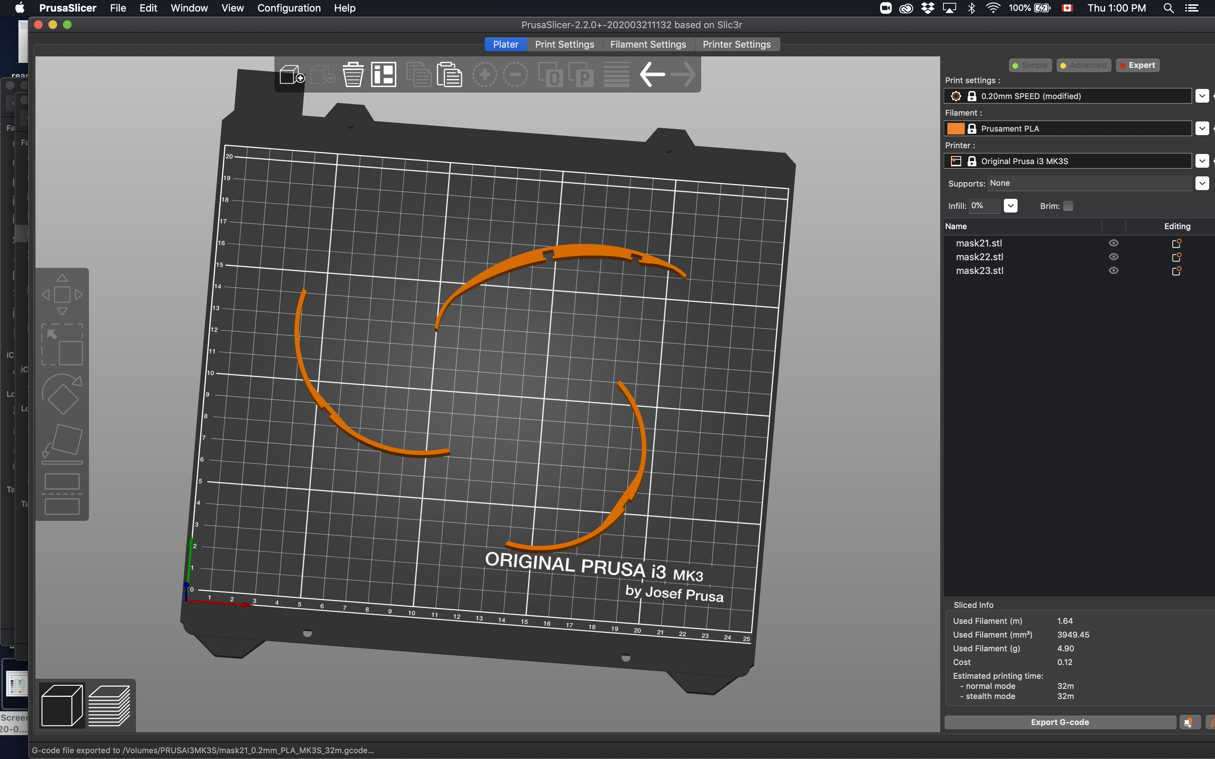Select the Place on face tool
This screenshot has width=1215, height=759.
[62, 444]
